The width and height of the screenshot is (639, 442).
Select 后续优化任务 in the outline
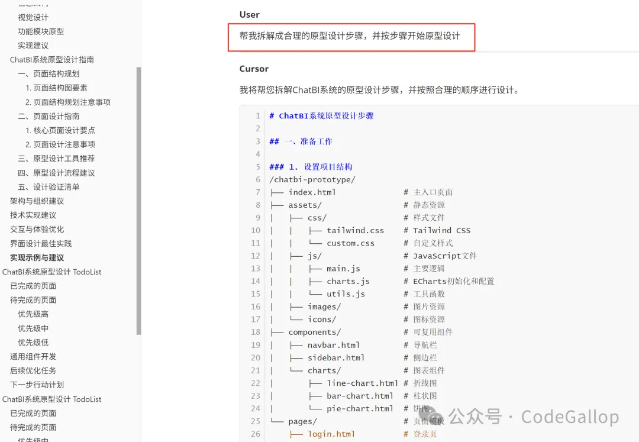[x=33, y=371]
